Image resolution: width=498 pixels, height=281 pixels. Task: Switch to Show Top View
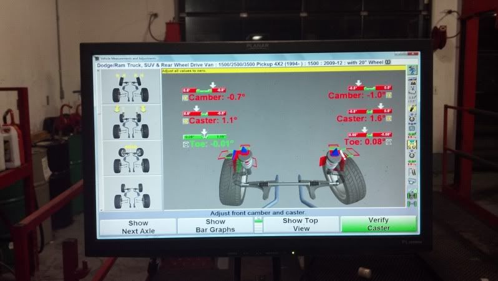[x=300, y=224]
